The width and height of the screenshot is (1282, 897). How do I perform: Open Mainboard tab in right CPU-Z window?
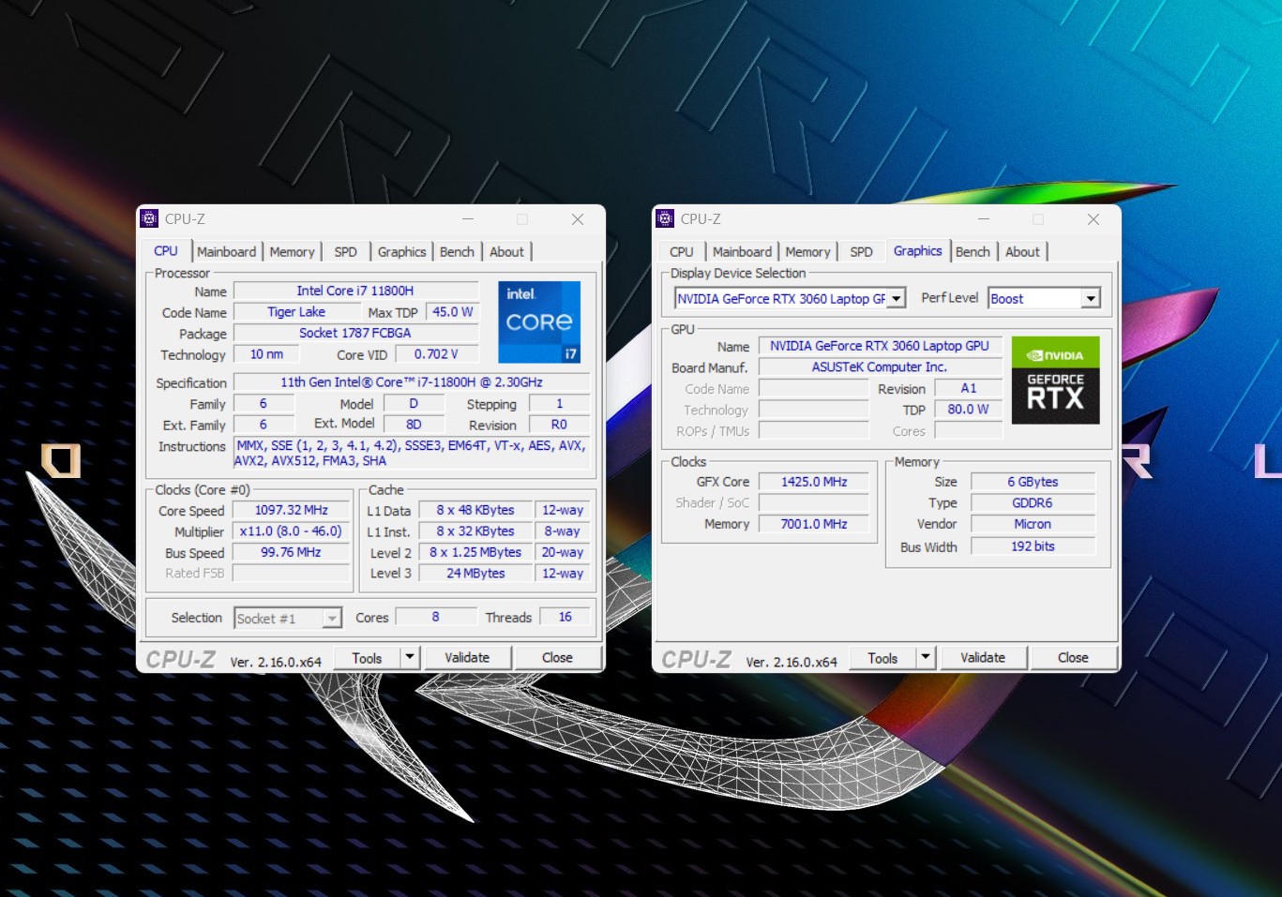(x=742, y=251)
